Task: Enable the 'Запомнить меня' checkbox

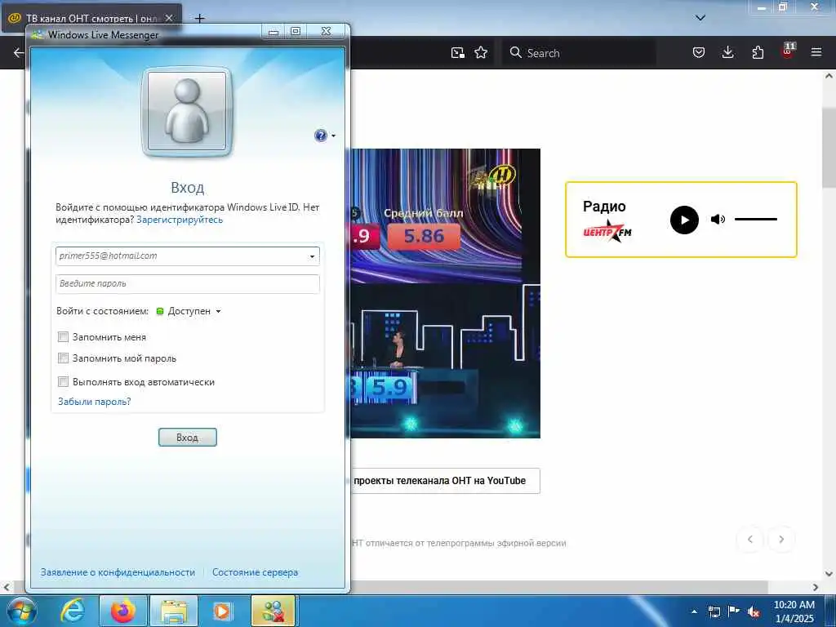Action: coord(64,337)
